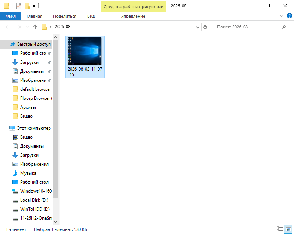Expand the ribbon with the chevron
Image resolution: width=294 pixels, height=234 pixels.
tap(281, 16)
